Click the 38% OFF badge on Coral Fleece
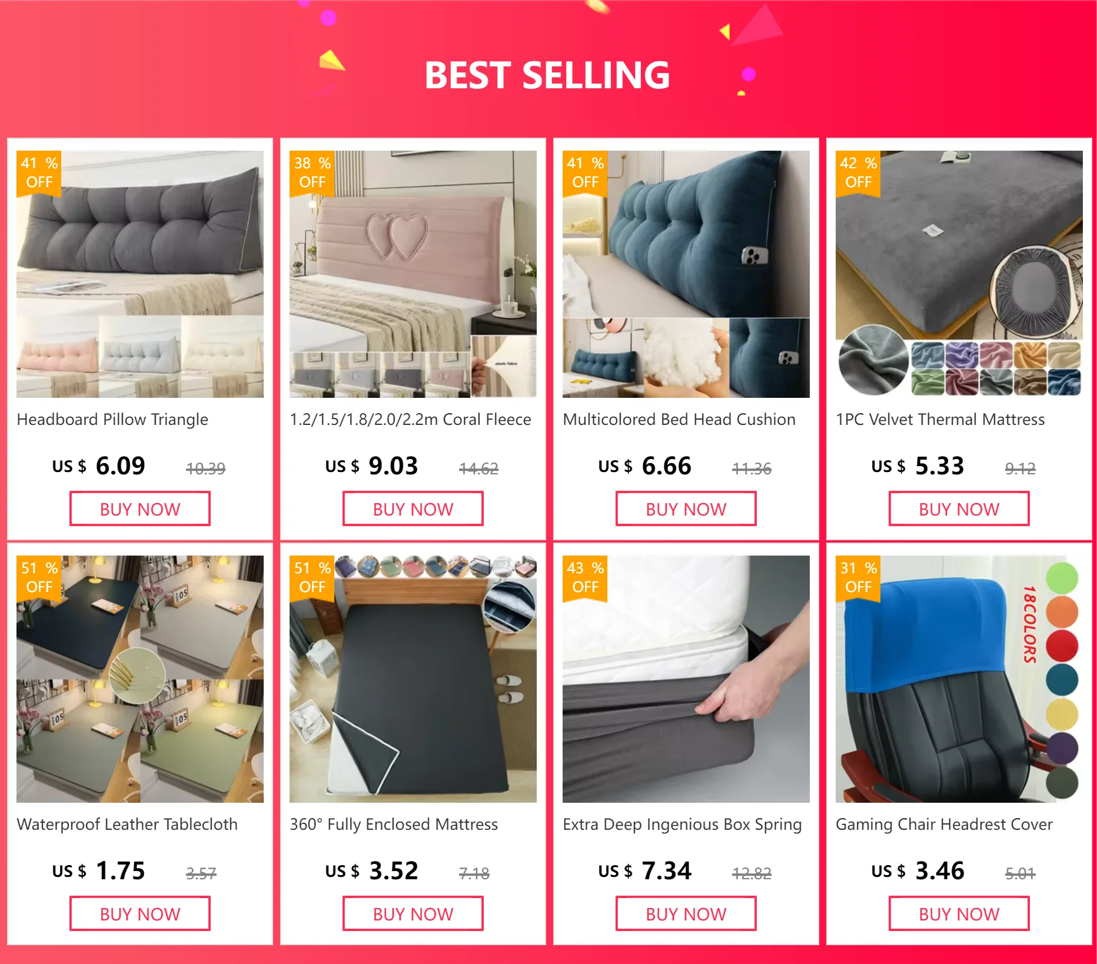The image size is (1097, 964). [312, 172]
